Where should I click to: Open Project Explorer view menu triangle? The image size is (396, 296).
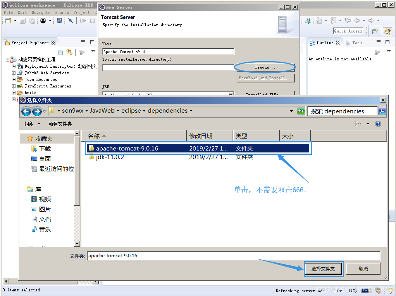pyautogui.click(x=93, y=51)
